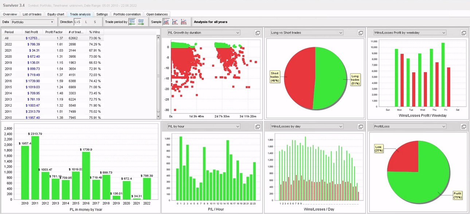Toggle L (long only) direction filter

tap(86, 22)
